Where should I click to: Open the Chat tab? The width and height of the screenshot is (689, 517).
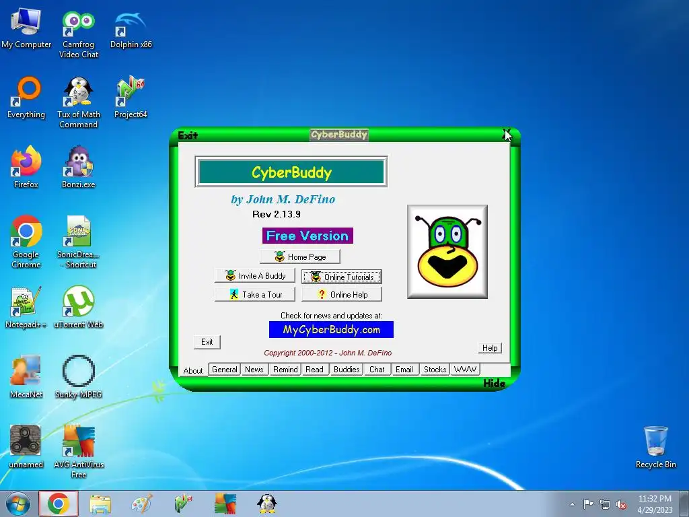(x=377, y=370)
